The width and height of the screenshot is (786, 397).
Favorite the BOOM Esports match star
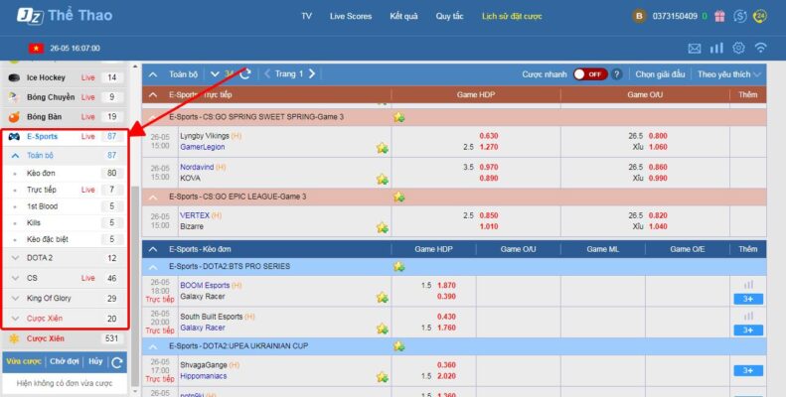(x=383, y=298)
